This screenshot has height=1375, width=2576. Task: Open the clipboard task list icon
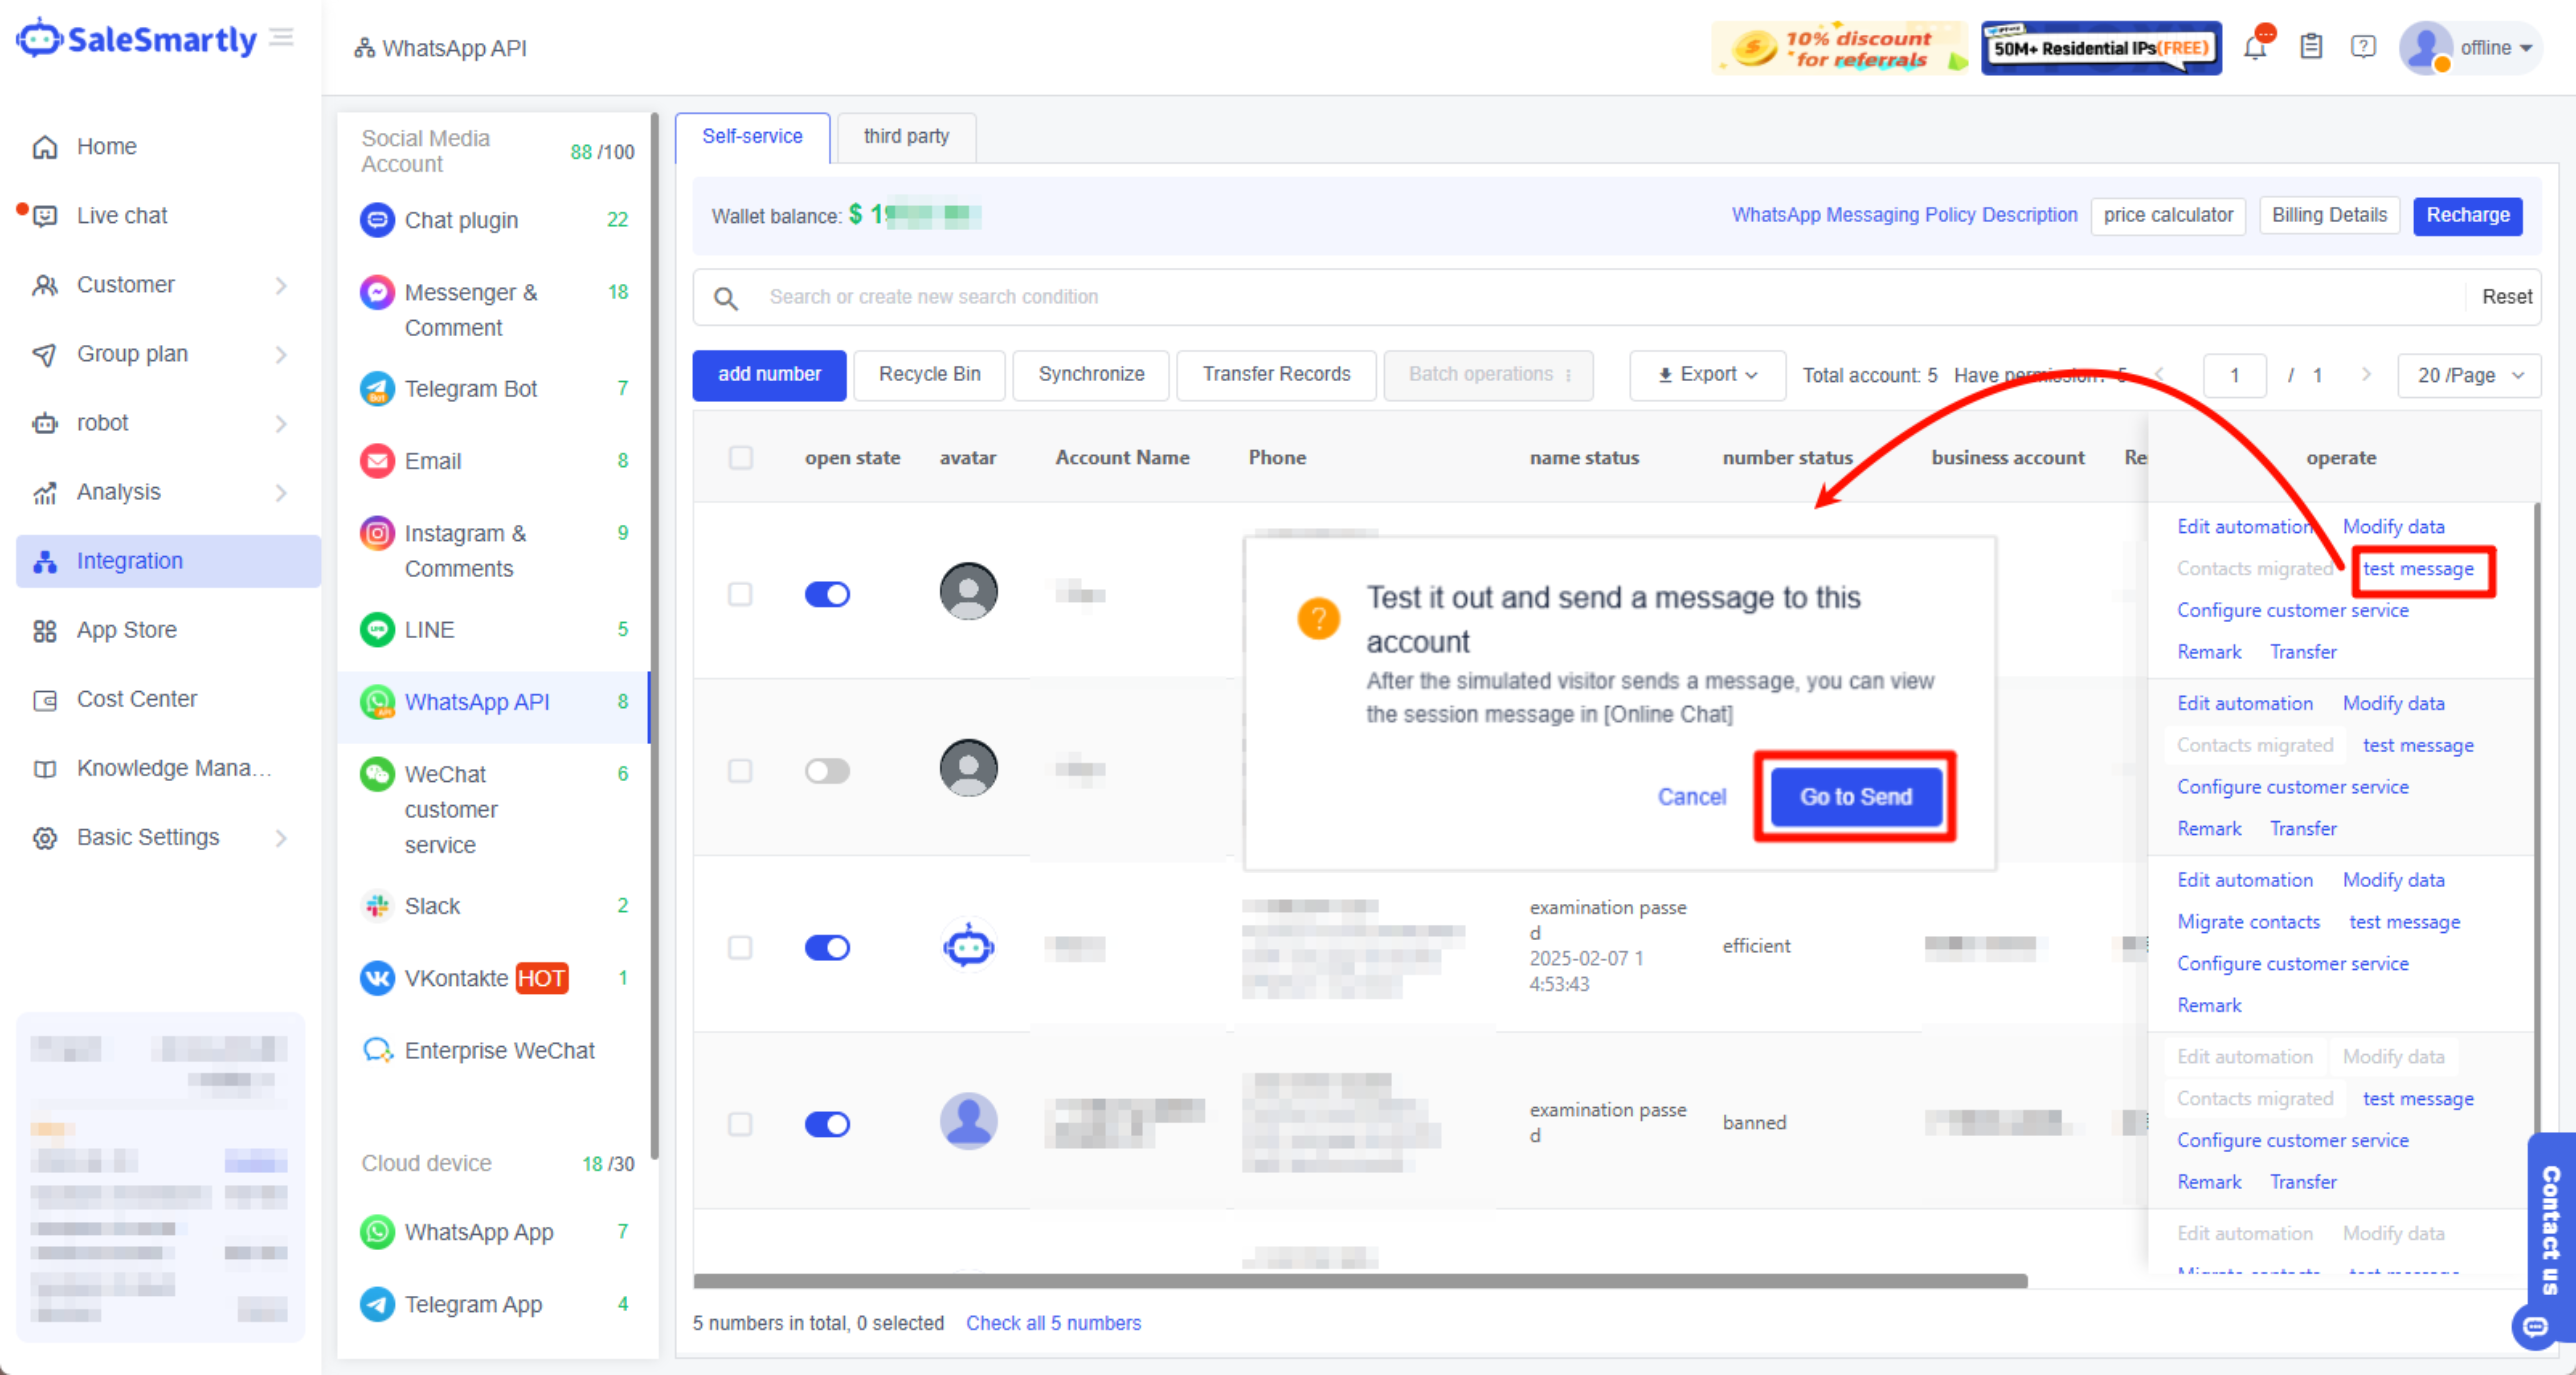click(x=2310, y=47)
